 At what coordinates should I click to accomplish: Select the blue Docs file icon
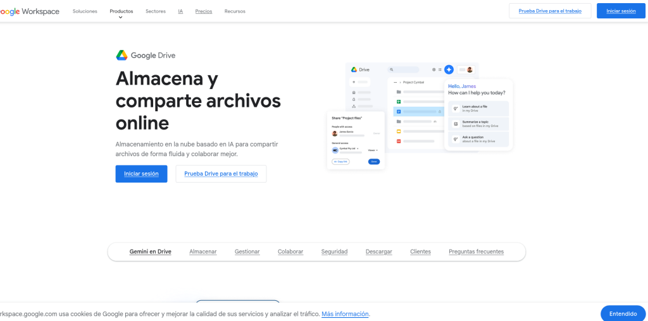pyautogui.click(x=399, y=111)
